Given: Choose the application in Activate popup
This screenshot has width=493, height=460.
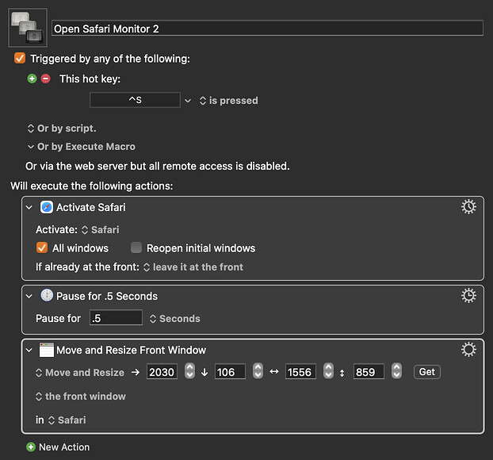Looking at the screenshot, I should (101, 230).
